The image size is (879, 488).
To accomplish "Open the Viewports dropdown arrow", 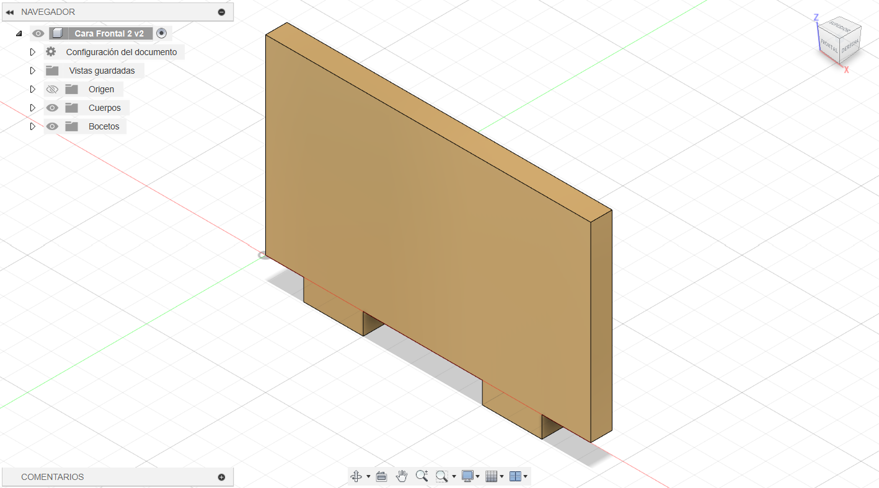I will 526,477.
